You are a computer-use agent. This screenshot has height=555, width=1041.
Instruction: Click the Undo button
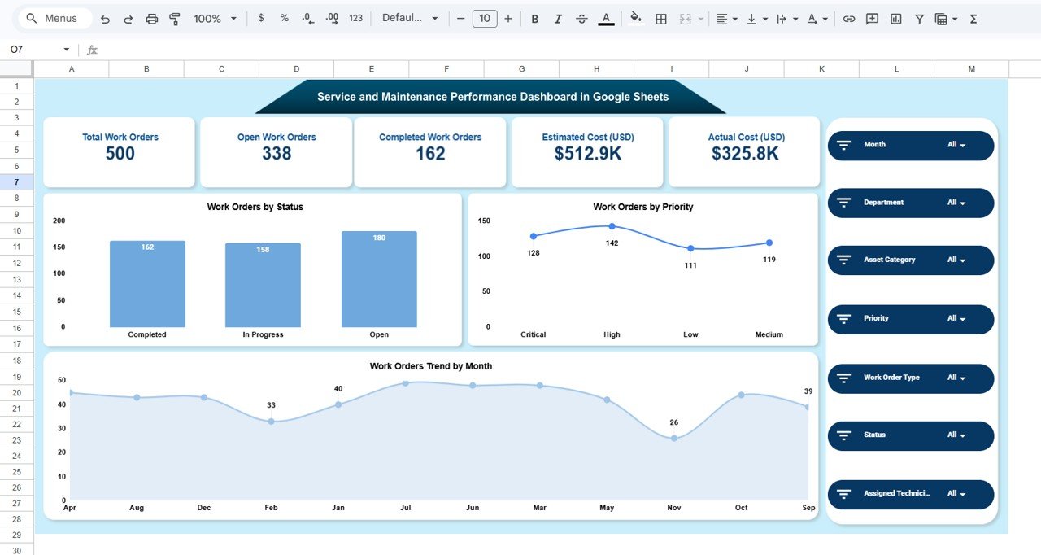point(105,18)
